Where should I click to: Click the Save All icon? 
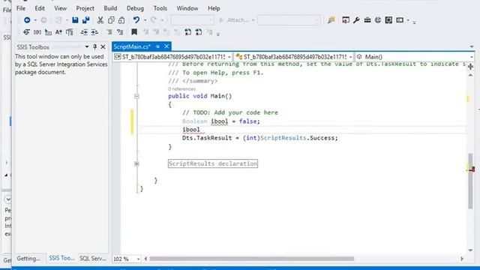86,20
